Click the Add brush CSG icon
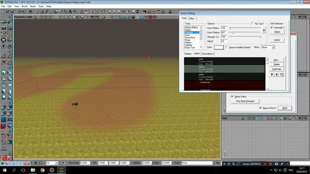This screenshot has width=310, height=174. point(3,107)
